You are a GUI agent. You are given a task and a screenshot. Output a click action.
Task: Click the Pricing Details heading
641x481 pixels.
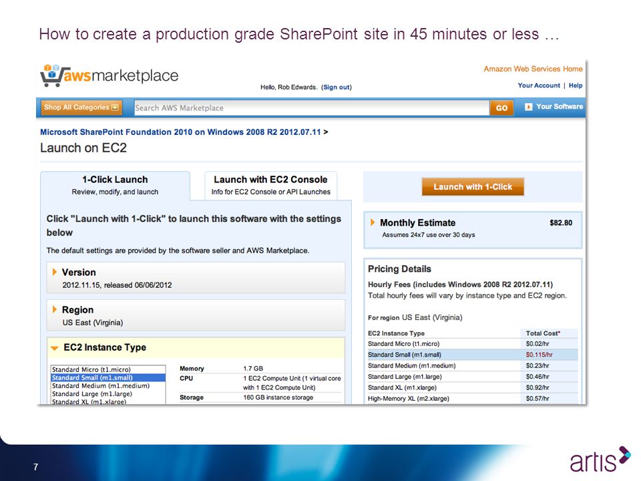(x=399, y=269)
